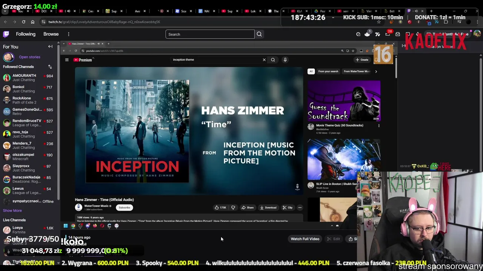Sort Followed Channels list
This screenshot has width=483, height=271.
(50, 67)
